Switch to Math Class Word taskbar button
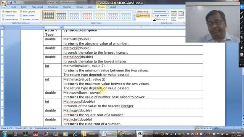244x137 pixels. click(108, 134)
